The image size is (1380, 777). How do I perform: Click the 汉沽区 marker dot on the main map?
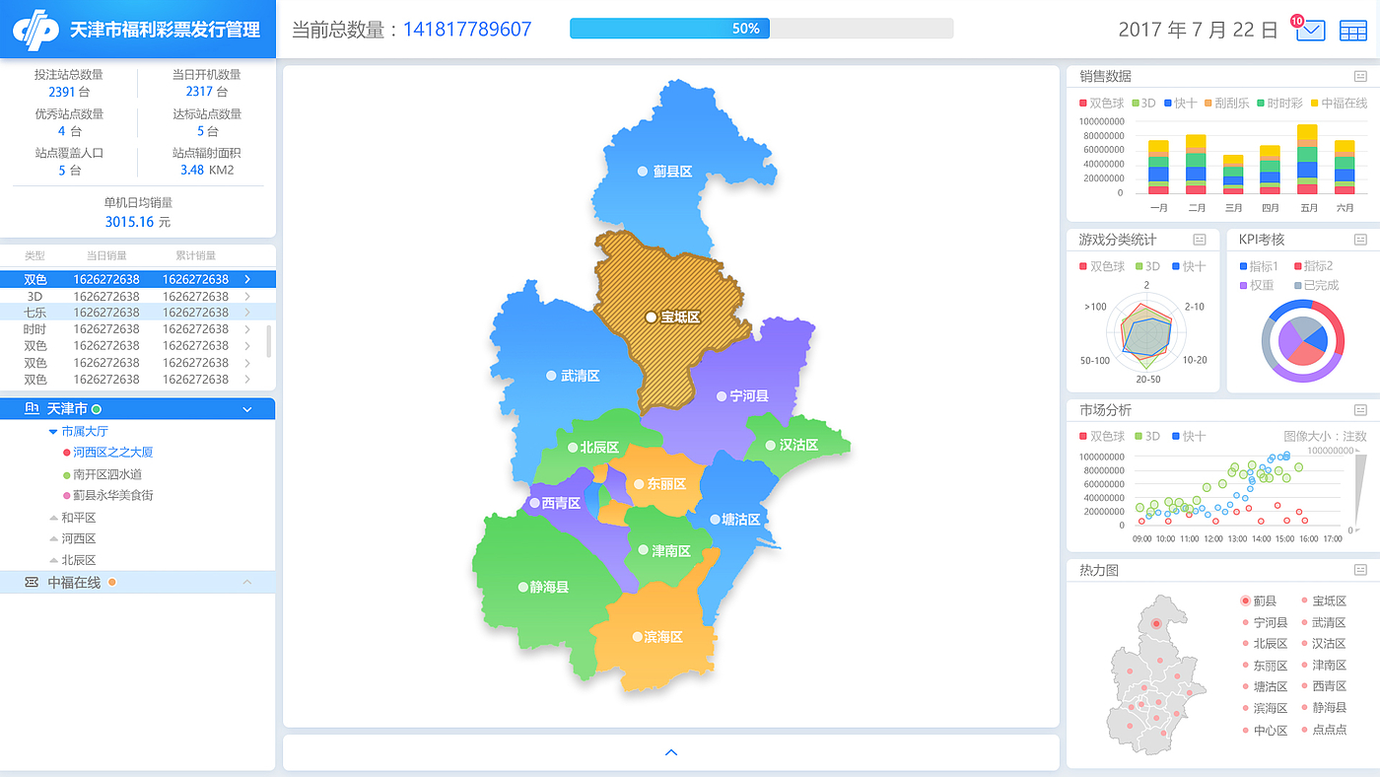(771, 445)
